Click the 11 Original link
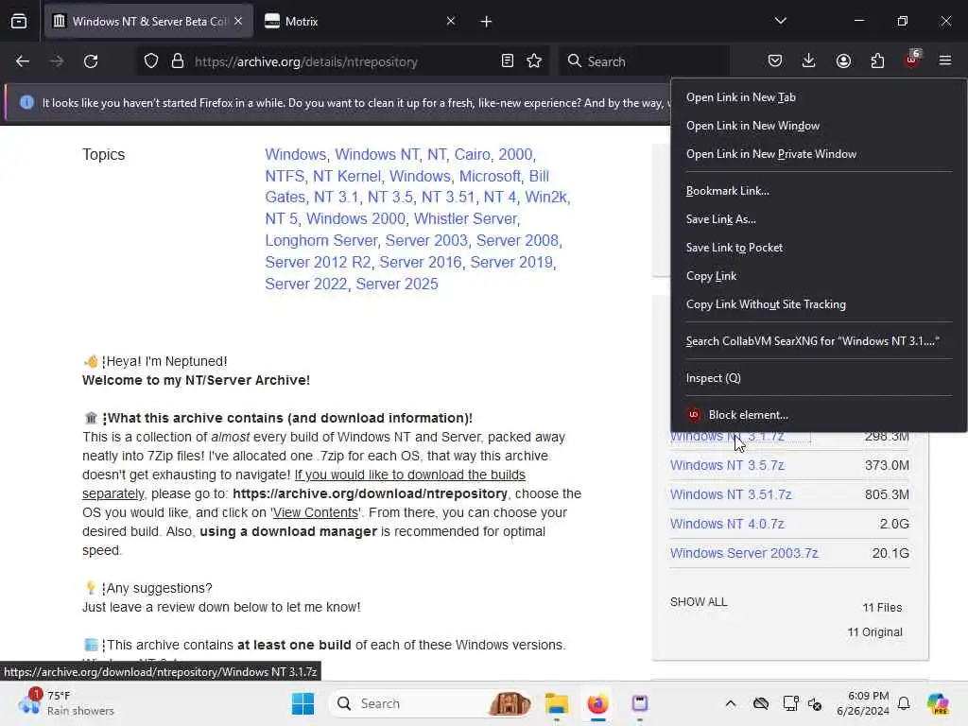 874,632
